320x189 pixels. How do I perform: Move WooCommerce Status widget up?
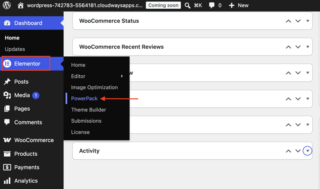(x=288, y=21)
